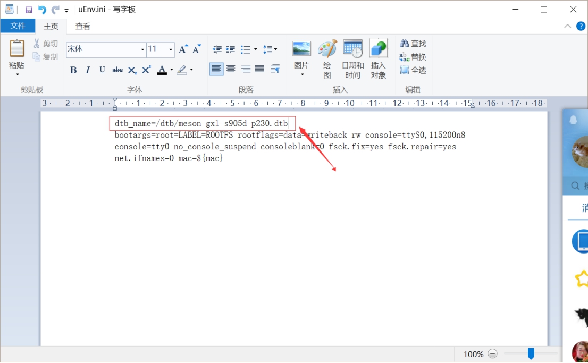Click 替换 in the edit group
This screenshot has width=588, height=363.
(x=413, y=57)
